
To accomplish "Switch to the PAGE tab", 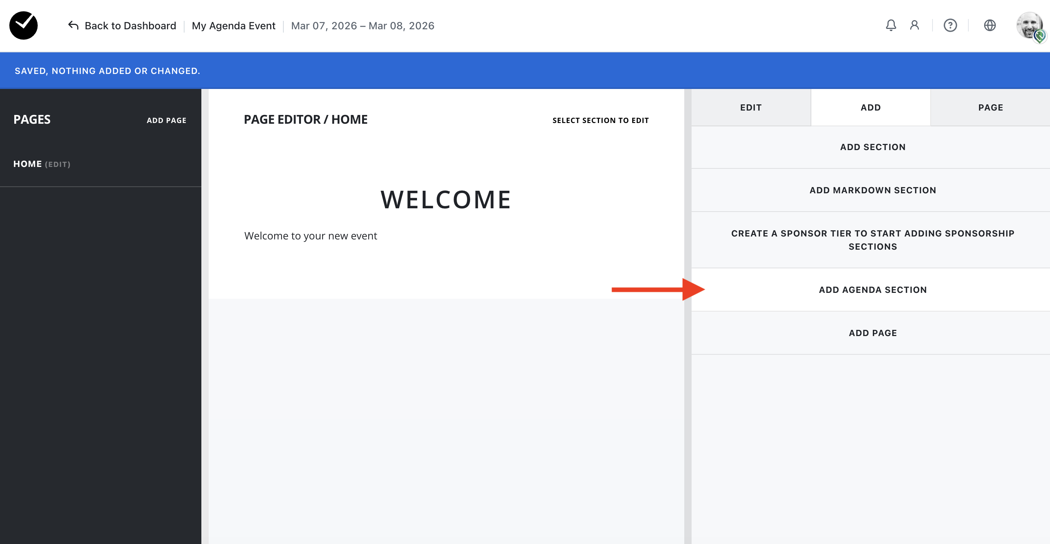I will pos(990,108).
